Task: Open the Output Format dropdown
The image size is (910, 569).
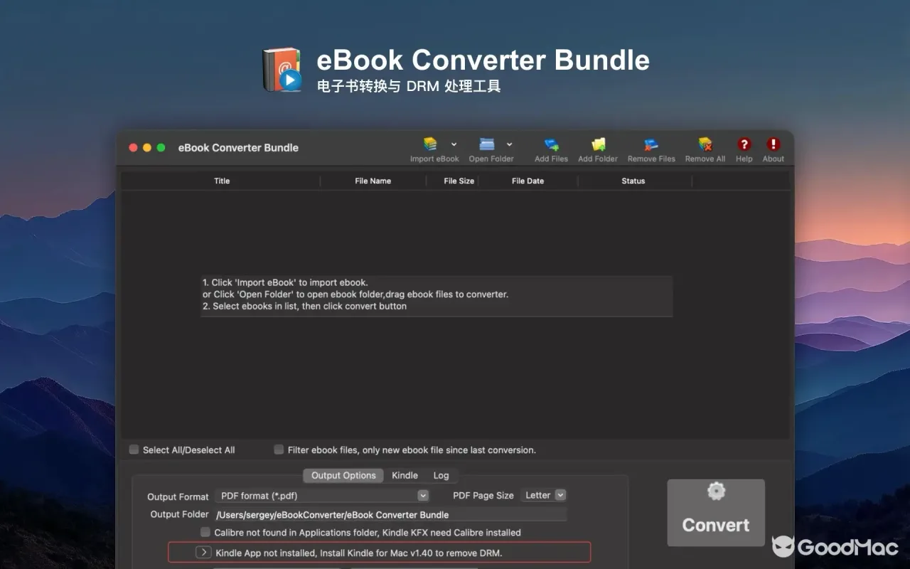Action: pos(322,496)
